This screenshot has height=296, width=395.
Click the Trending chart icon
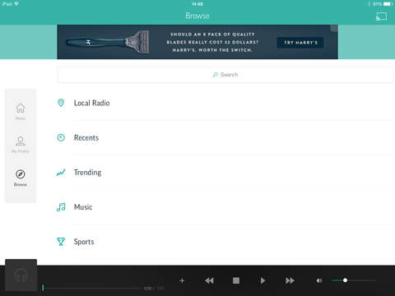pyautogui.click(x=61, y=173)
